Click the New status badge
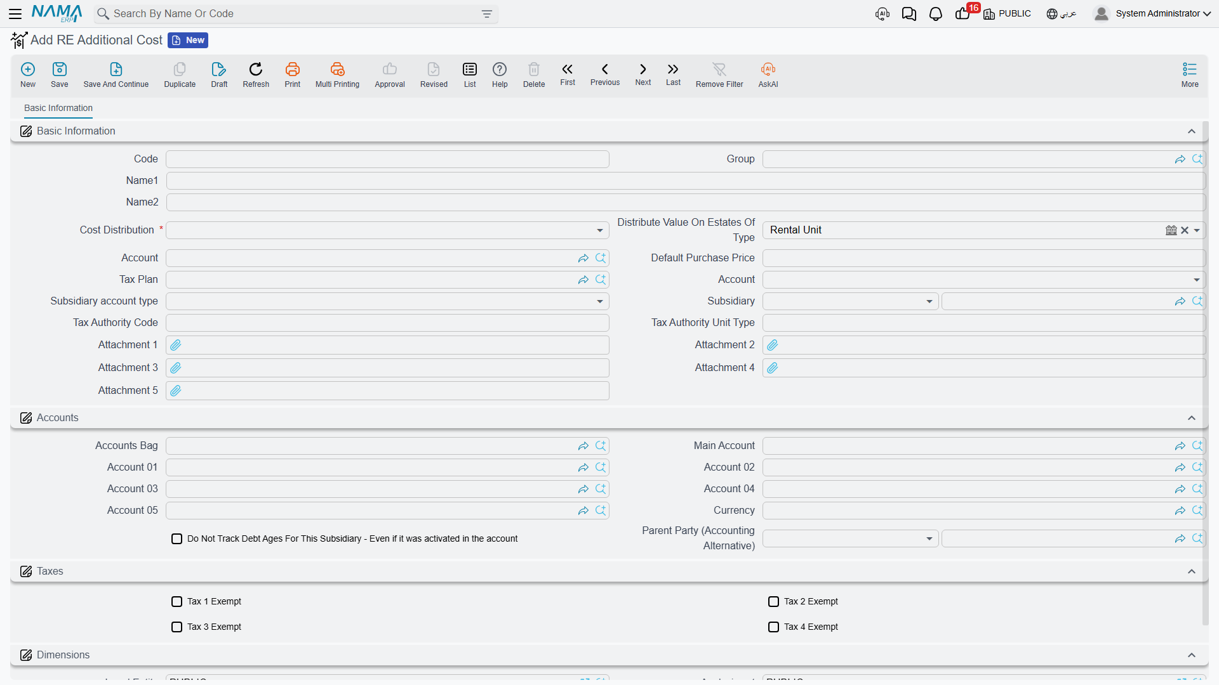 (188, 40)
